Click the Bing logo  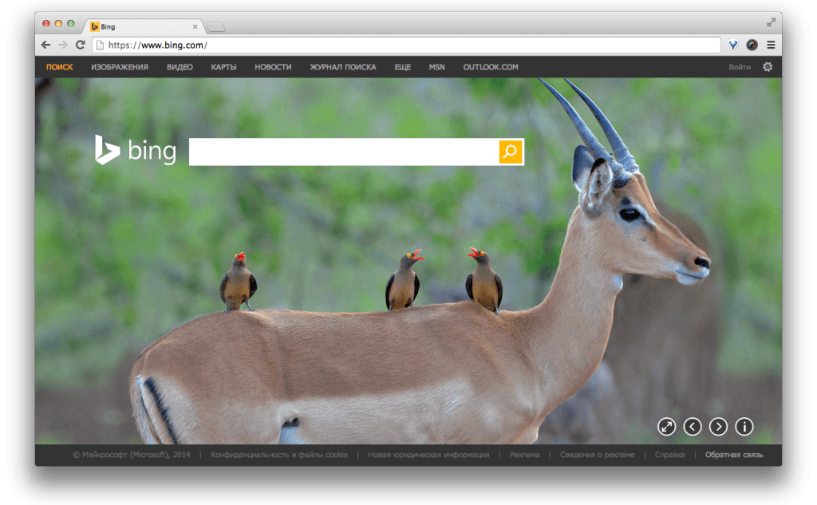(x=136, y=151)
